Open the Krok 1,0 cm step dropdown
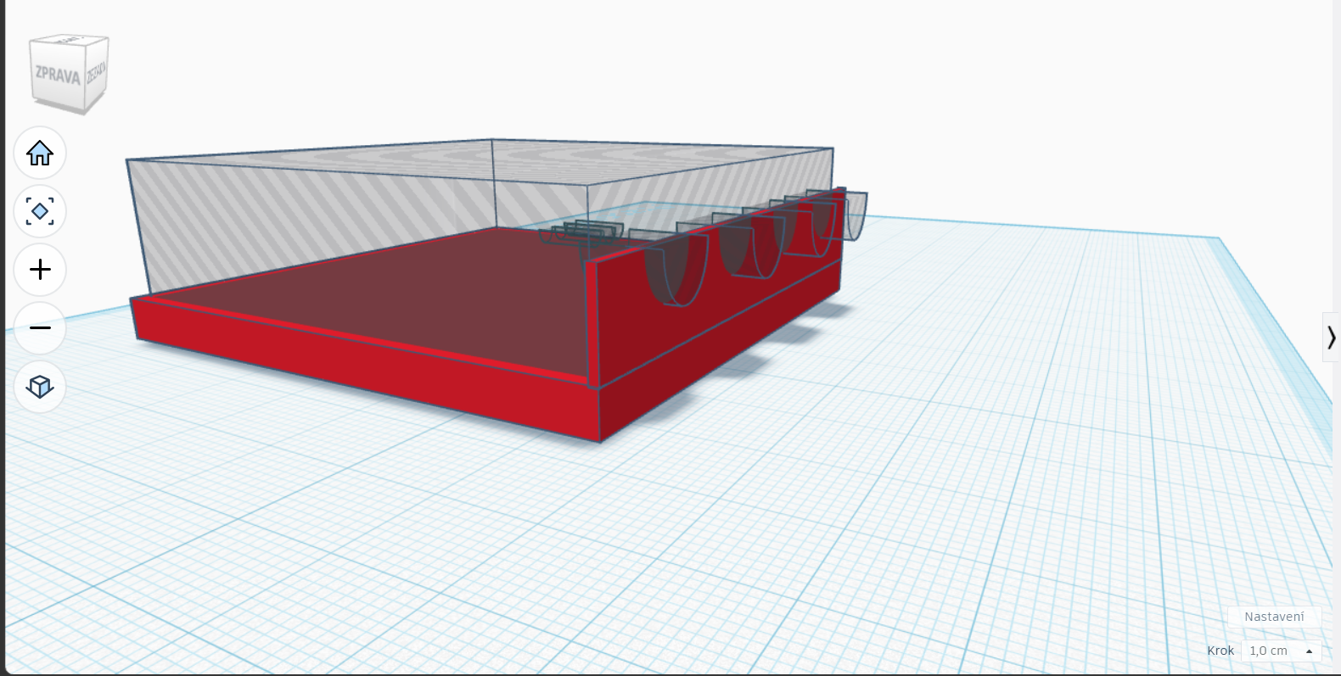Image resolution: width=1341 pixels, height=676 pixels. [1281, 651]
